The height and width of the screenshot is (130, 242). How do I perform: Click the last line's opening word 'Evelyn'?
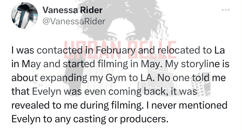coord(26,119)
